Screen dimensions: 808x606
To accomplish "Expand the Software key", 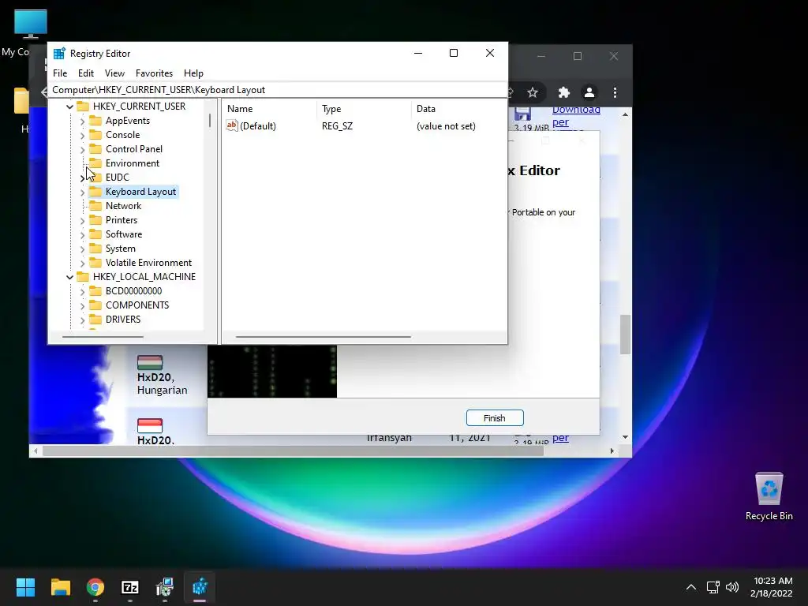I will (82, 234).
